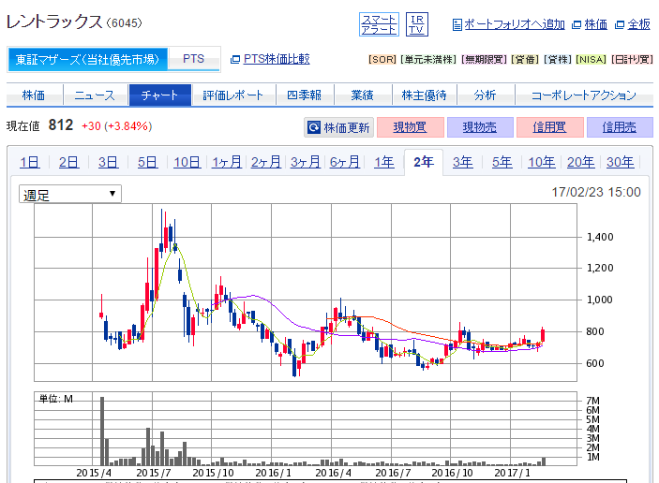Select the 3年 chart range
The width and height of the screenshot is (659, 483).
463,162
